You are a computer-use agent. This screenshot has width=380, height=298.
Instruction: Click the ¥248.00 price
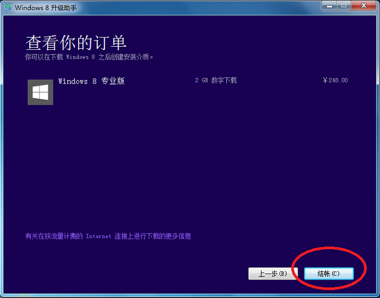click(x=335, y=80)
